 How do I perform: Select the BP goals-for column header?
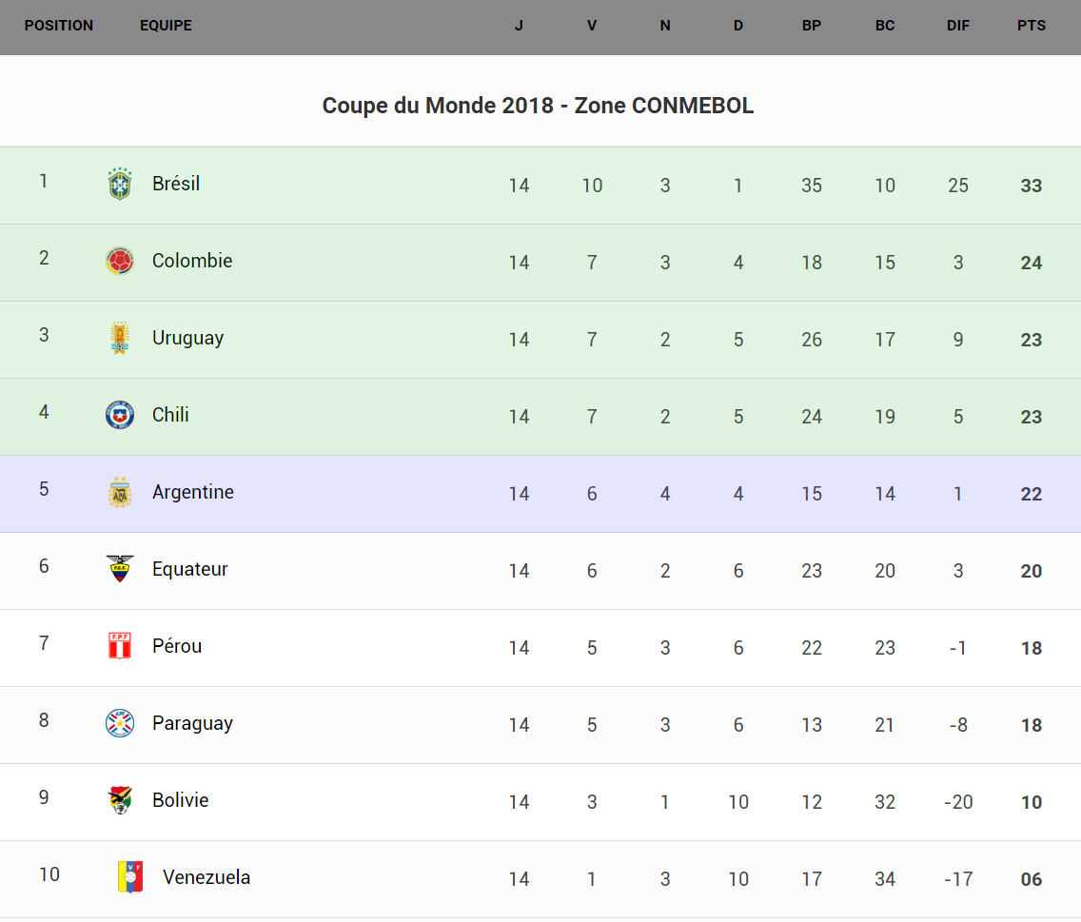pyautogui.click(x=812, y=26)
